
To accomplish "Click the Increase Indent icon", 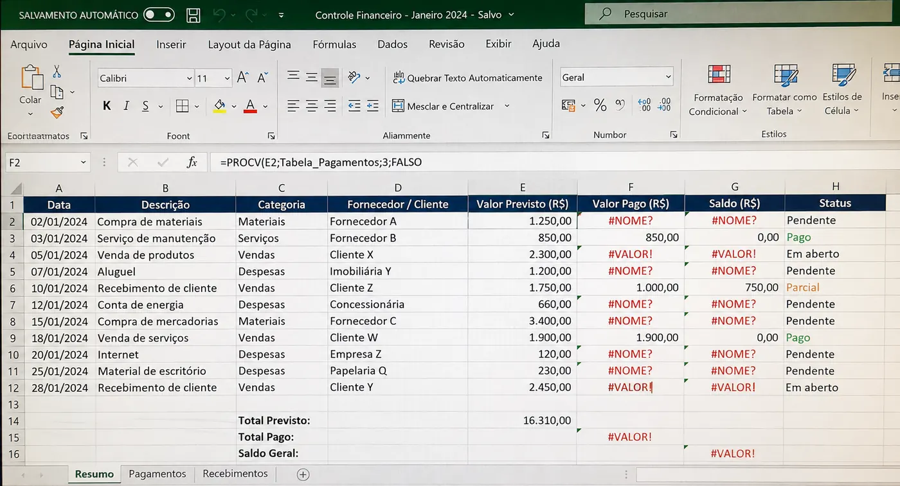I will pyautogui.click(x=373, y=106).
